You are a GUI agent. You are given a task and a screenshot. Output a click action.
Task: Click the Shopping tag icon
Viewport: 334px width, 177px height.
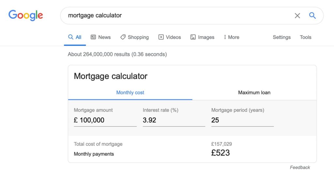point(123,37)
